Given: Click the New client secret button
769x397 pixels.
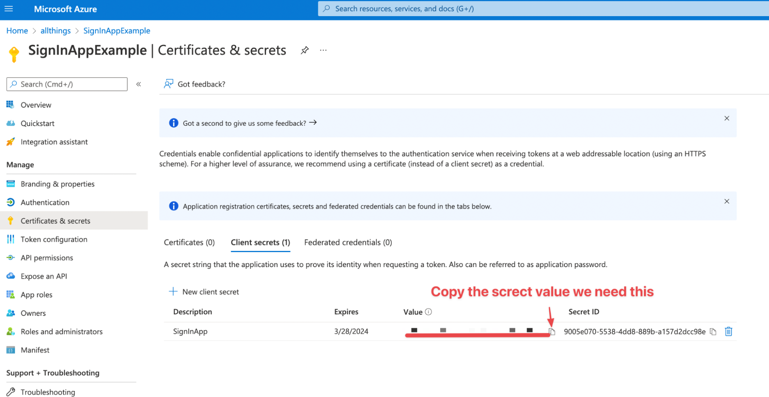Looking at the screenshot, I should 204,292.
